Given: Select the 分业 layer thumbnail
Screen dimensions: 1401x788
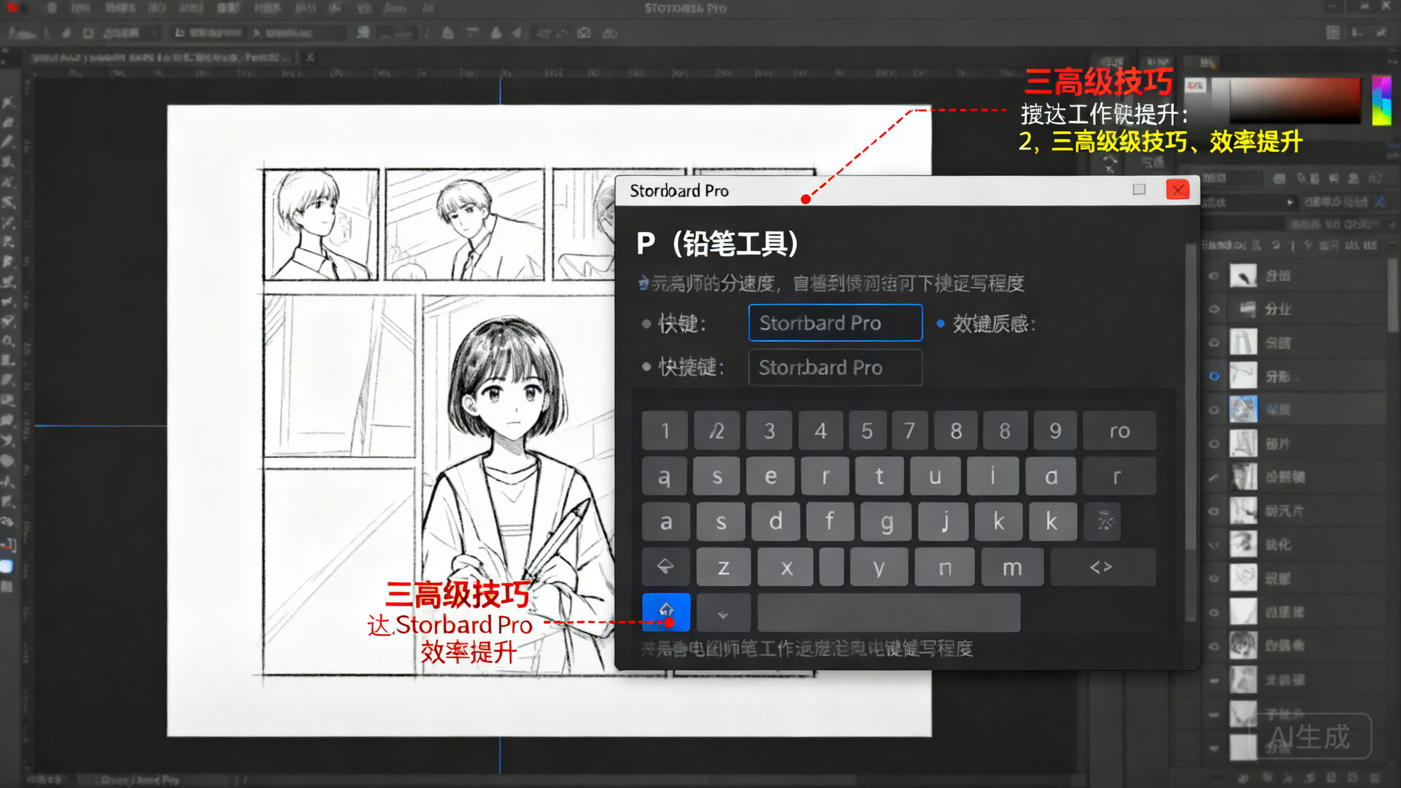Looking at the screenshot, I should (1243, 309).
